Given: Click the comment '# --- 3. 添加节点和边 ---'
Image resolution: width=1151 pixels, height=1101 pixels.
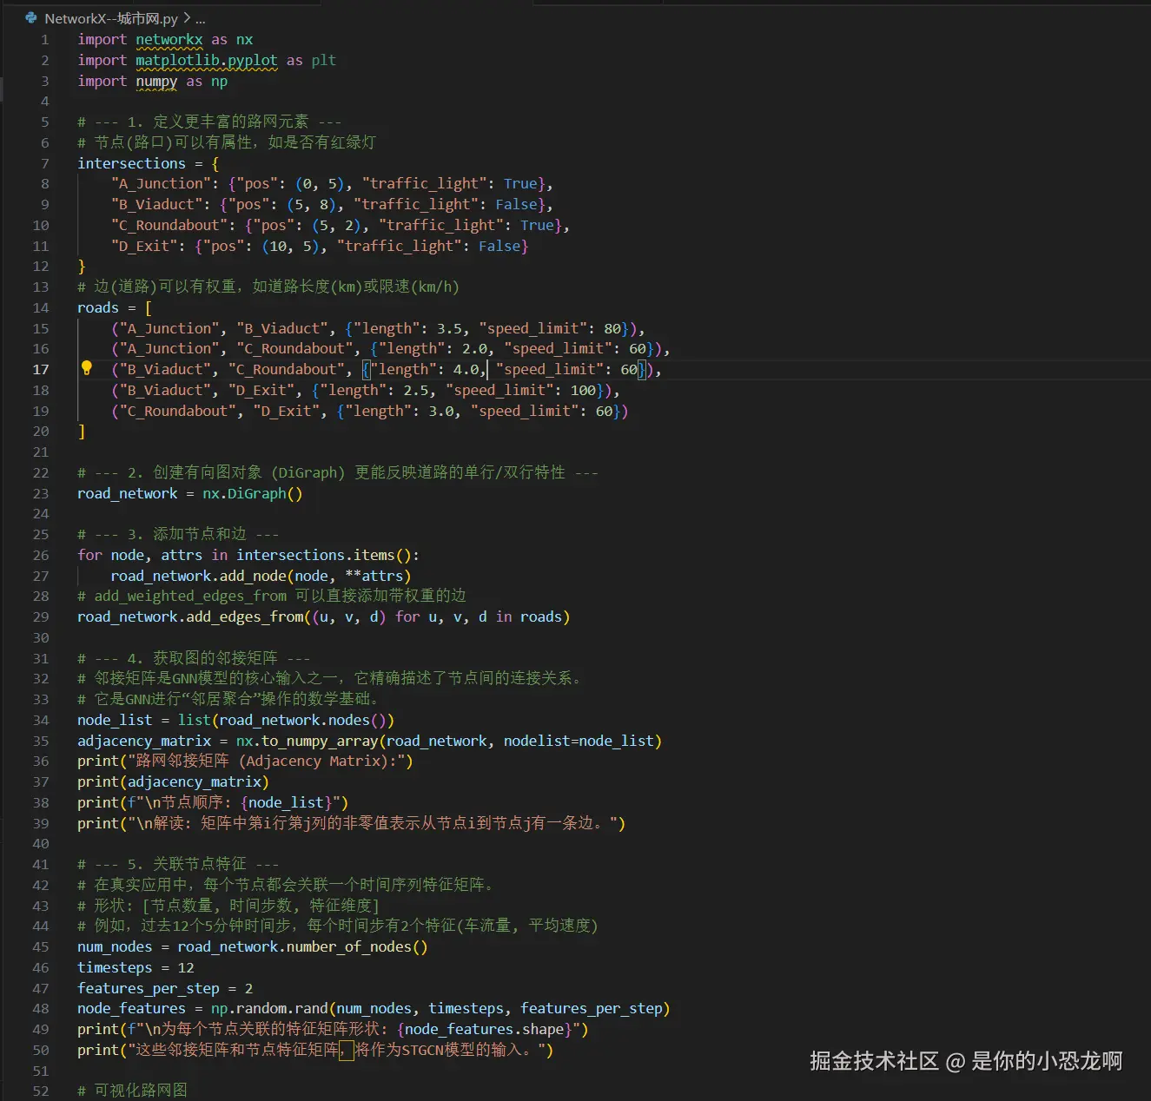Looking at the screenshot, I should [x=178, y=535].
